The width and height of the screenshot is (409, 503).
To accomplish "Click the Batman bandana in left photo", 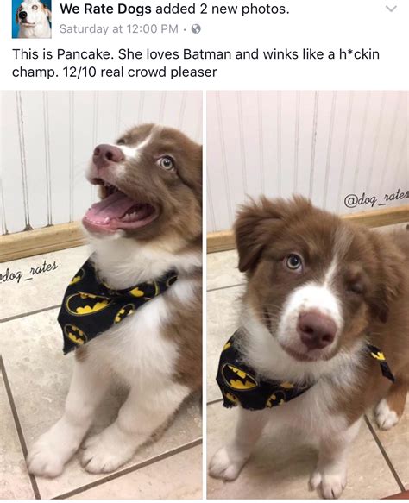I will point(114,305).
